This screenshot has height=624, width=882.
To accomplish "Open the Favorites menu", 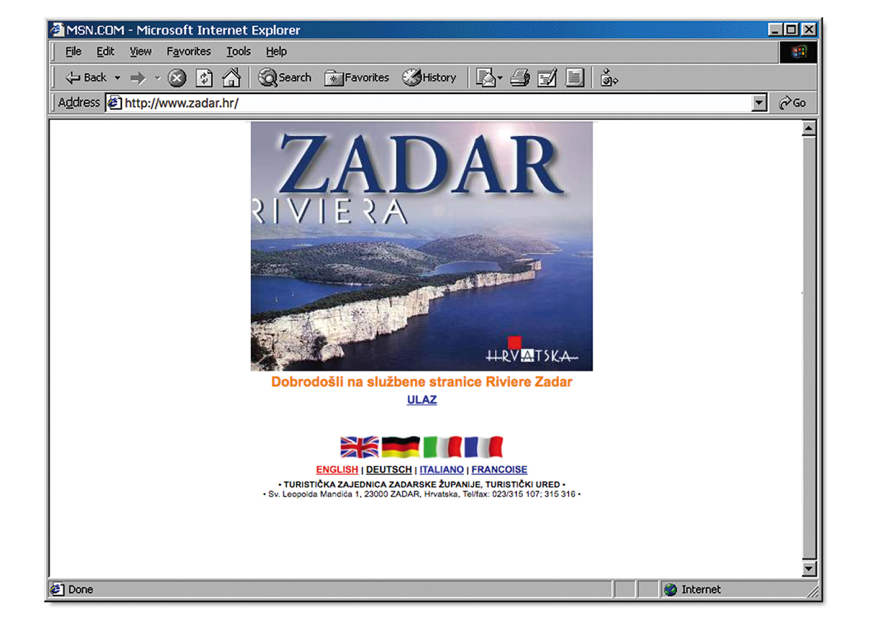I will tap(188, 51).
